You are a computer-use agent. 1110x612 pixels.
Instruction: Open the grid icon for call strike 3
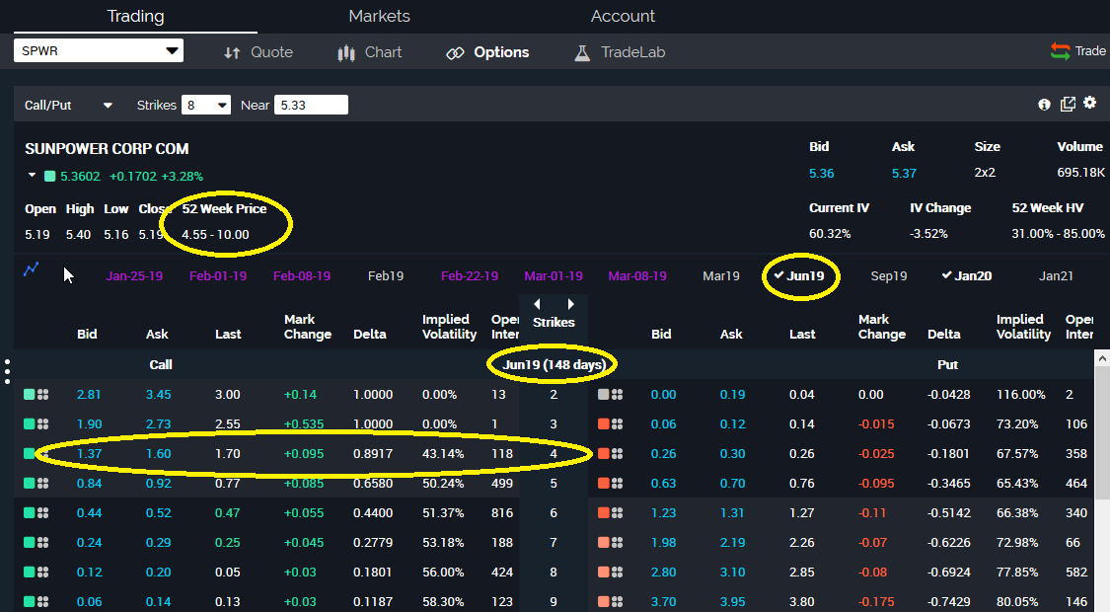(43, 424)
